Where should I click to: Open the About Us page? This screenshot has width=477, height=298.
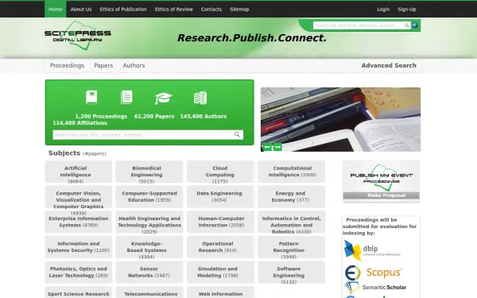click(x=81, y=9)
